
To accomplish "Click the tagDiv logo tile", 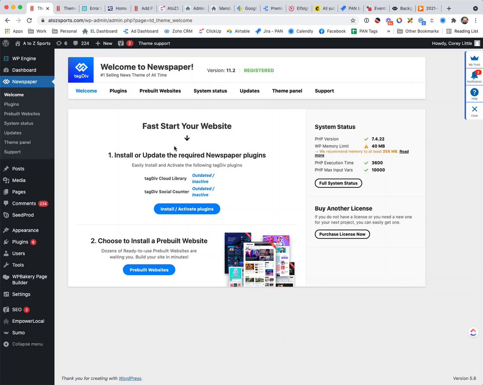I will pos(81,70).
